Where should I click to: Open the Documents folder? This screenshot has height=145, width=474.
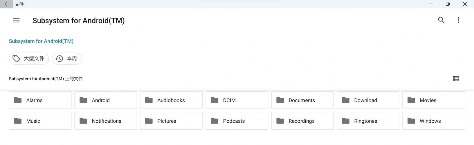click(x=302, y=100)
